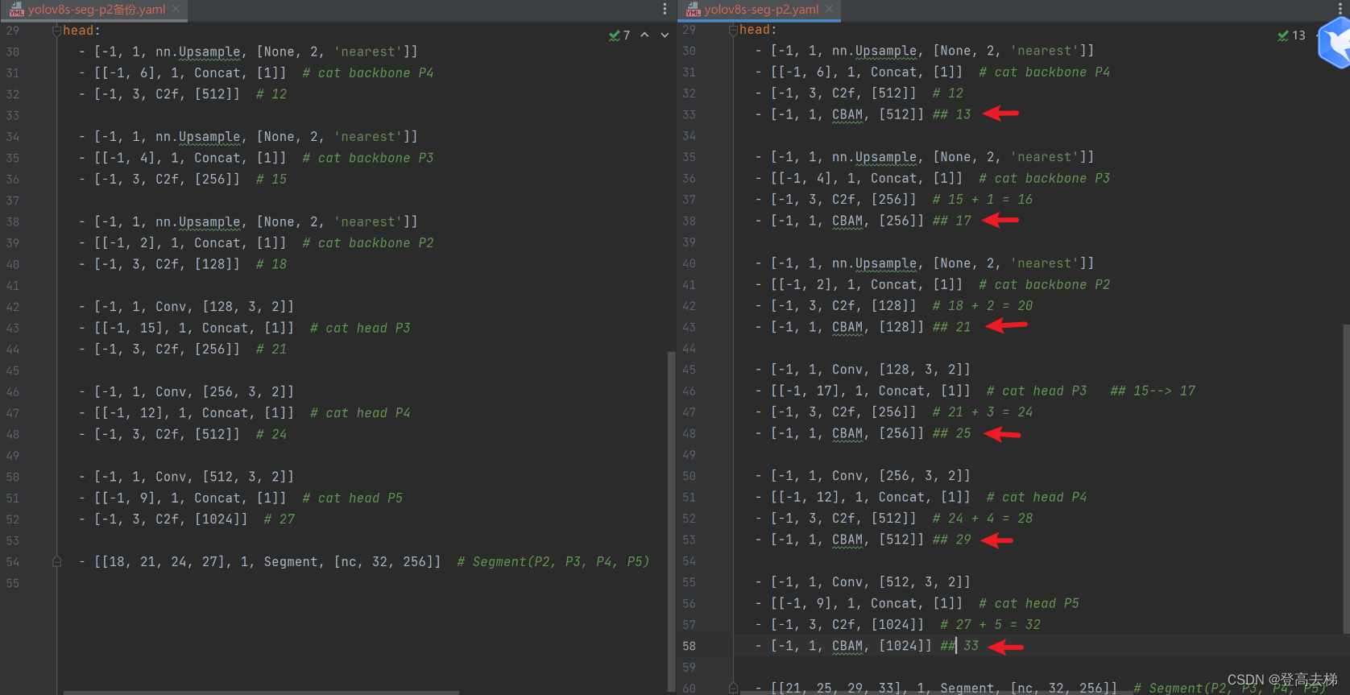Click Segment line in left editor
This screenshot has height=695, width=1350.
pos(364,562)
